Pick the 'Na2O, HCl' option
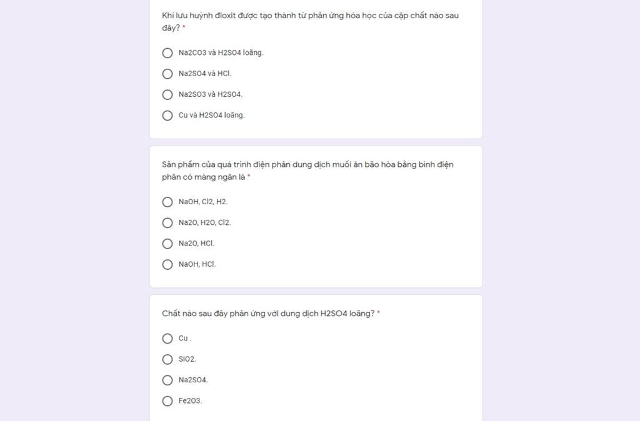 [167, 244]
